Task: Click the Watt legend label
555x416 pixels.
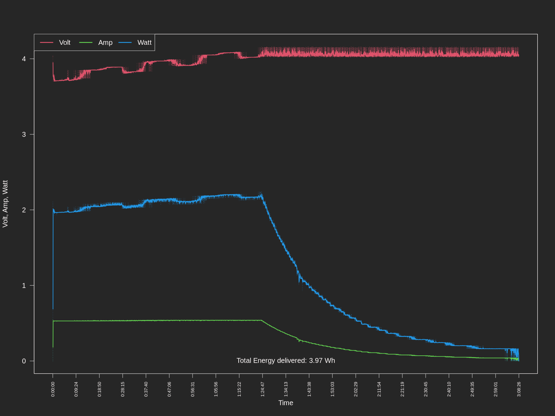Action: click(x=144, y=43)
